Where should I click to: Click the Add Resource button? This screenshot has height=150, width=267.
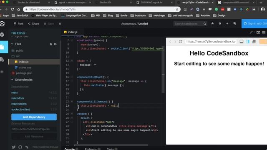coord(34,136)
